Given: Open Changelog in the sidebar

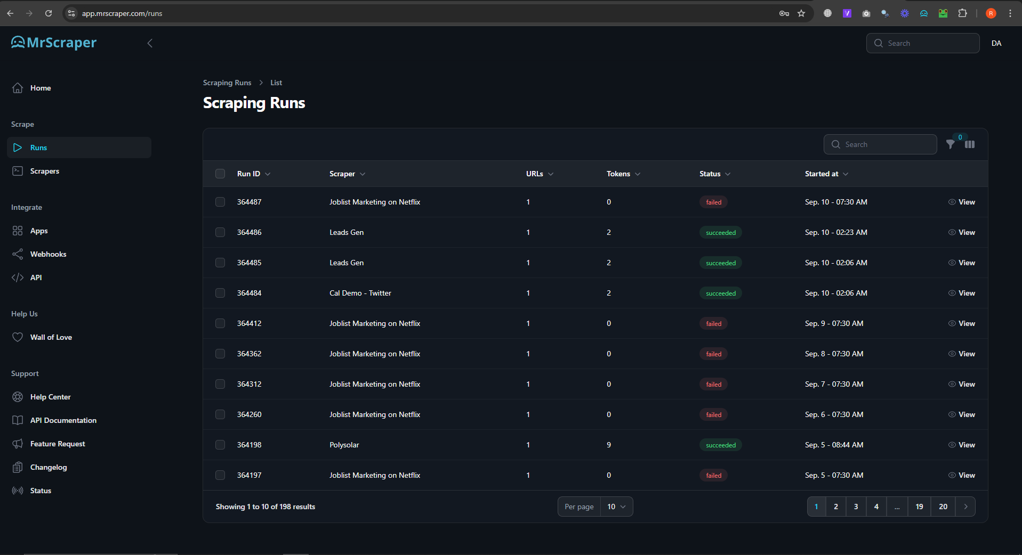Looking at the screenshot, I should point(79,467).
